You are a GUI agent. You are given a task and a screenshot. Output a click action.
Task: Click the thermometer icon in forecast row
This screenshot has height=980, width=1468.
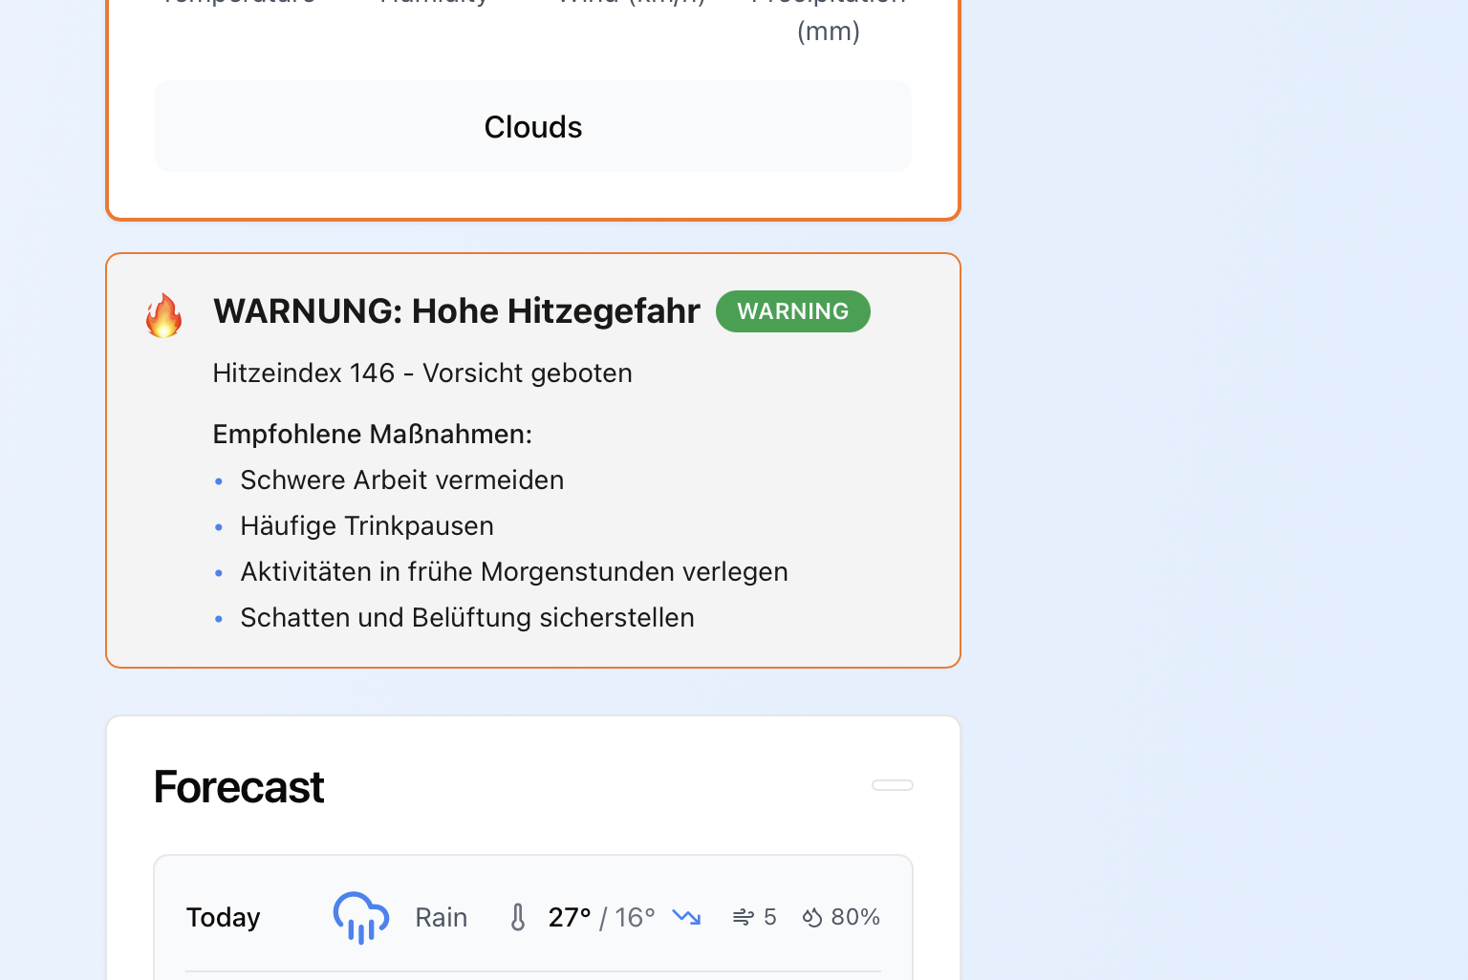coord(518,917)
